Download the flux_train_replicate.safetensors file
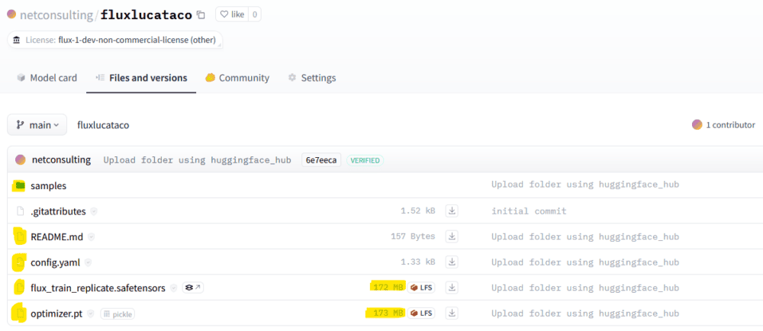763x331 pixels. (452, 288)
